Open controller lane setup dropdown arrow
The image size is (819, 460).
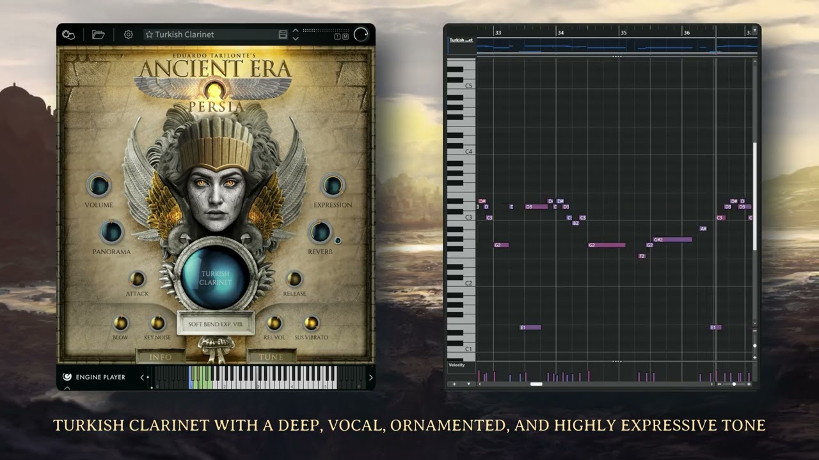(x=468, y=384)
